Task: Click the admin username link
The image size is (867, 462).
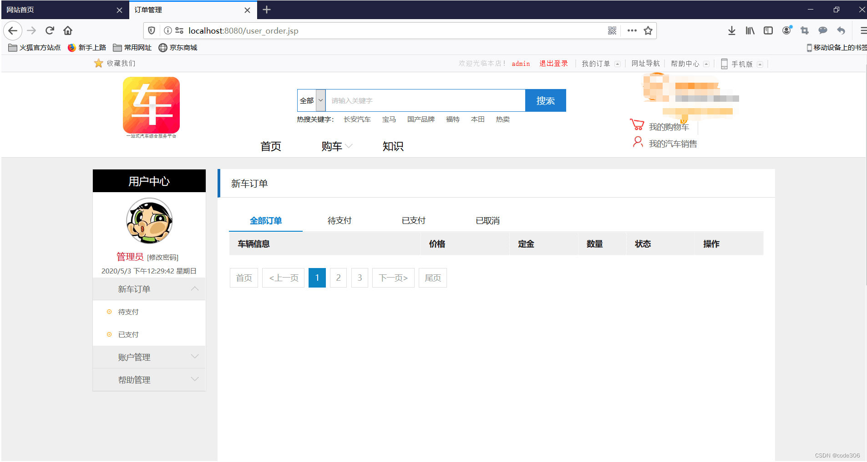Action: (521, 64)
